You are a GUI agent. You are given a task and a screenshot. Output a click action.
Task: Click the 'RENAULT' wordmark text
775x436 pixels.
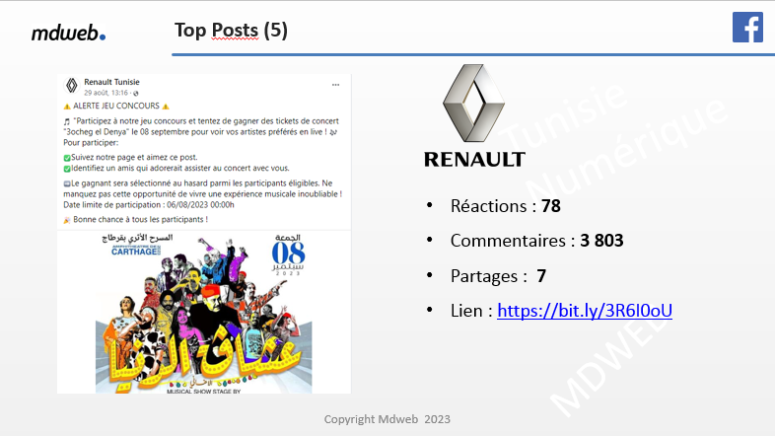pyautogui.click(x=474, y=160)
